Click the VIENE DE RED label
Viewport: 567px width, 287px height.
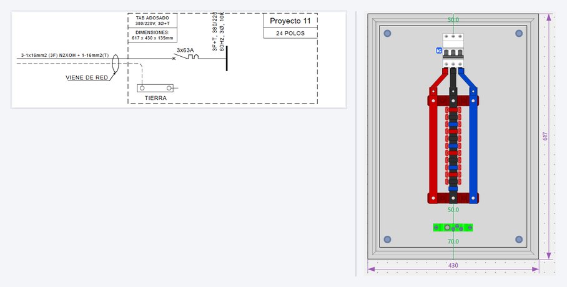87,78
